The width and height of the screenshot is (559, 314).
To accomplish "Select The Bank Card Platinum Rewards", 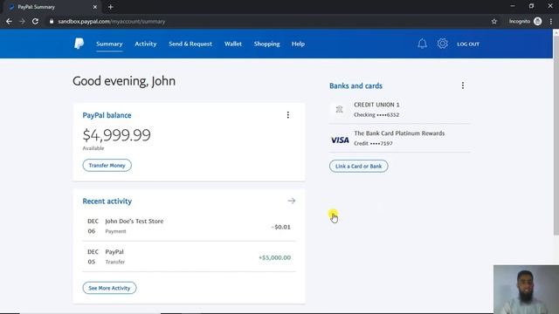I will pos(399,138).
